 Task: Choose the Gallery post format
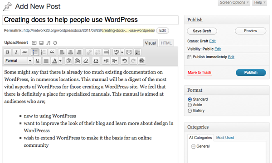(189, 111)
